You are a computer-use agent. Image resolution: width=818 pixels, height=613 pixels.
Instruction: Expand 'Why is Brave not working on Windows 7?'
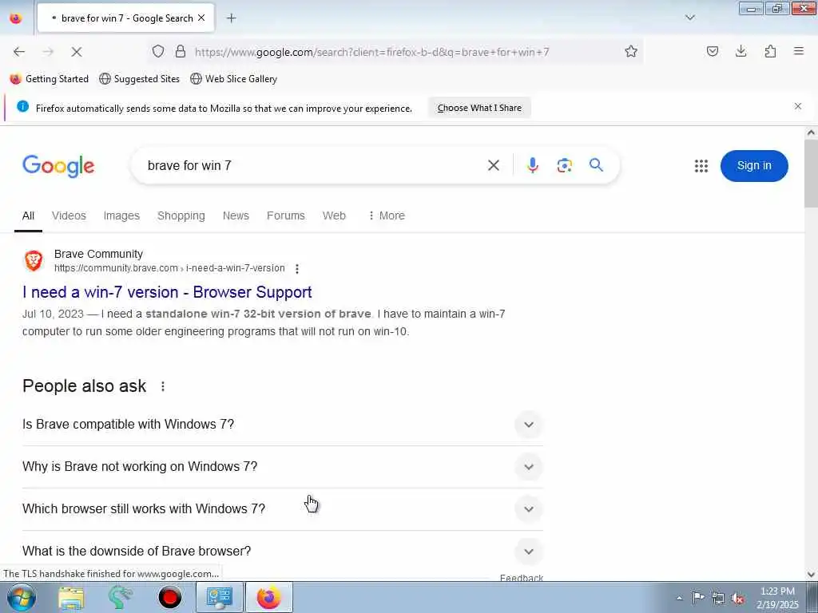(282, 466)
